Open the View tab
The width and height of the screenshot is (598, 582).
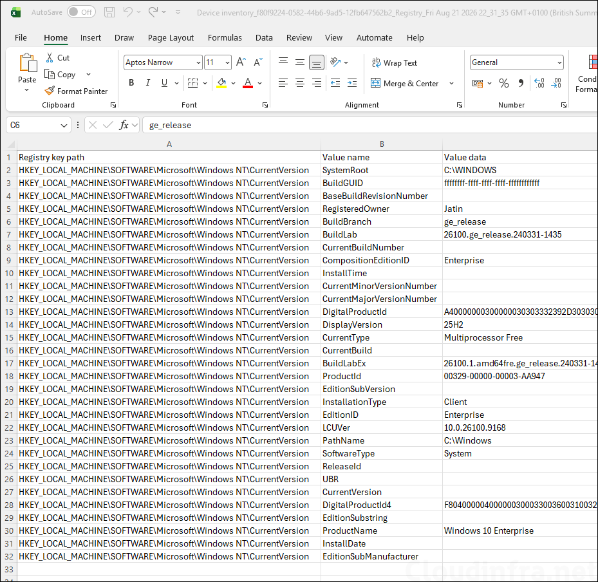(x=333, y=38)
